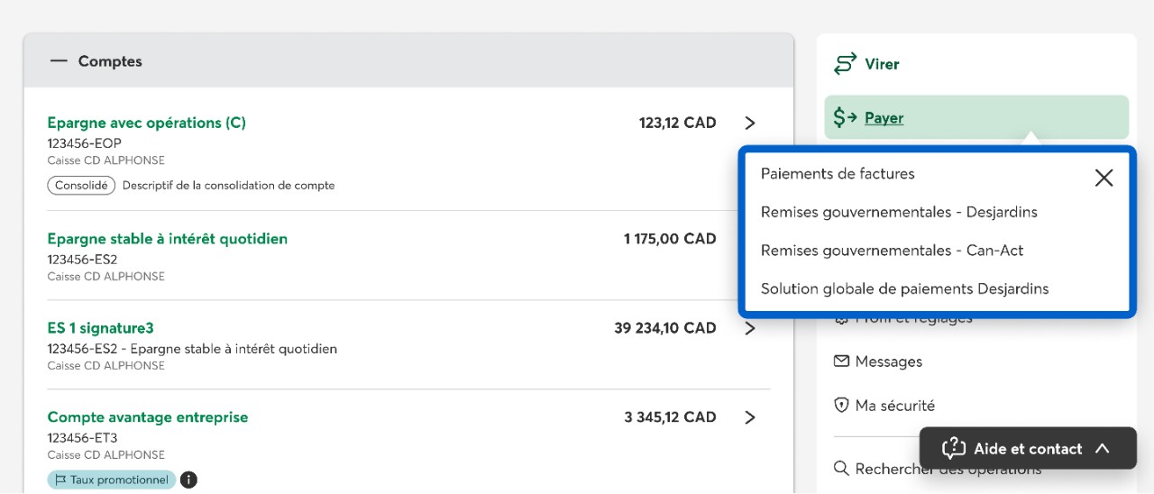Click the search magnifier icon
The image size is (1154, 494).
pyautogui.click(x=841, y=469)
